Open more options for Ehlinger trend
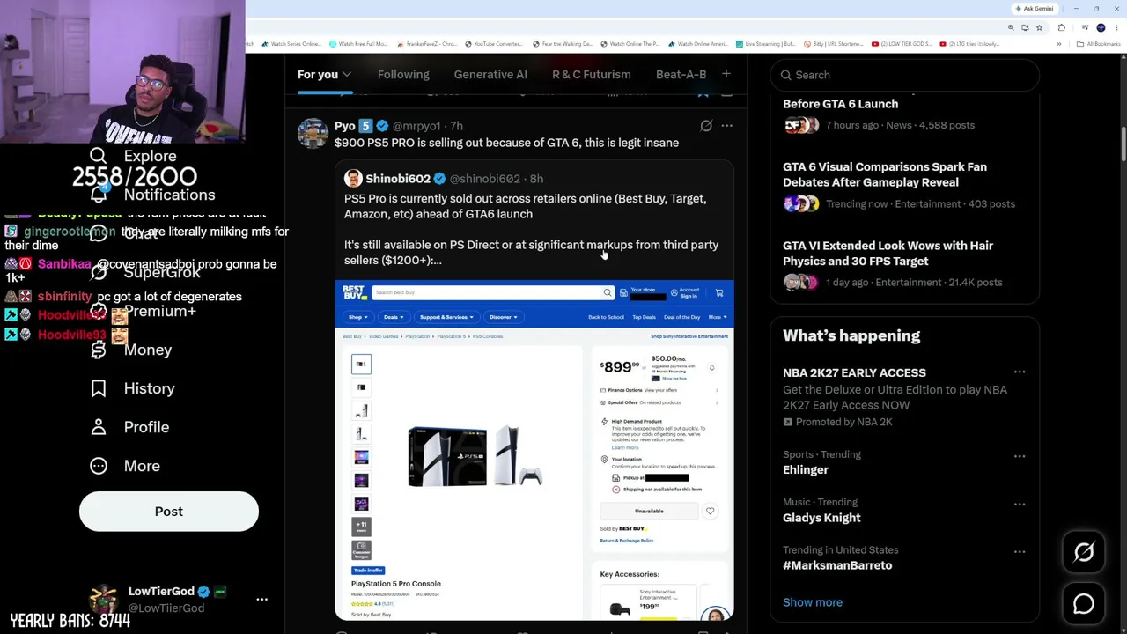The width and height of the screenshot is (1127, 634). tap(1020, 456)
